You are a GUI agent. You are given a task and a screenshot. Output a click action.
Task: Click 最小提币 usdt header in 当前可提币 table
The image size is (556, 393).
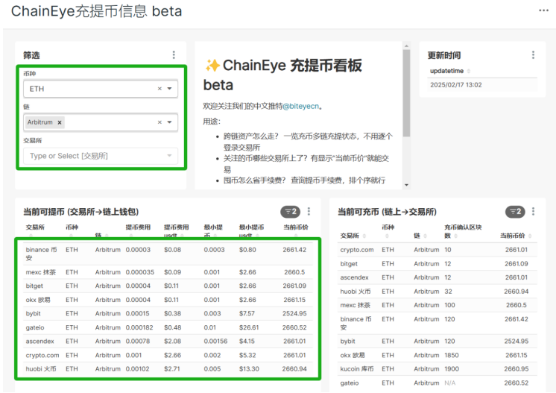251,231
